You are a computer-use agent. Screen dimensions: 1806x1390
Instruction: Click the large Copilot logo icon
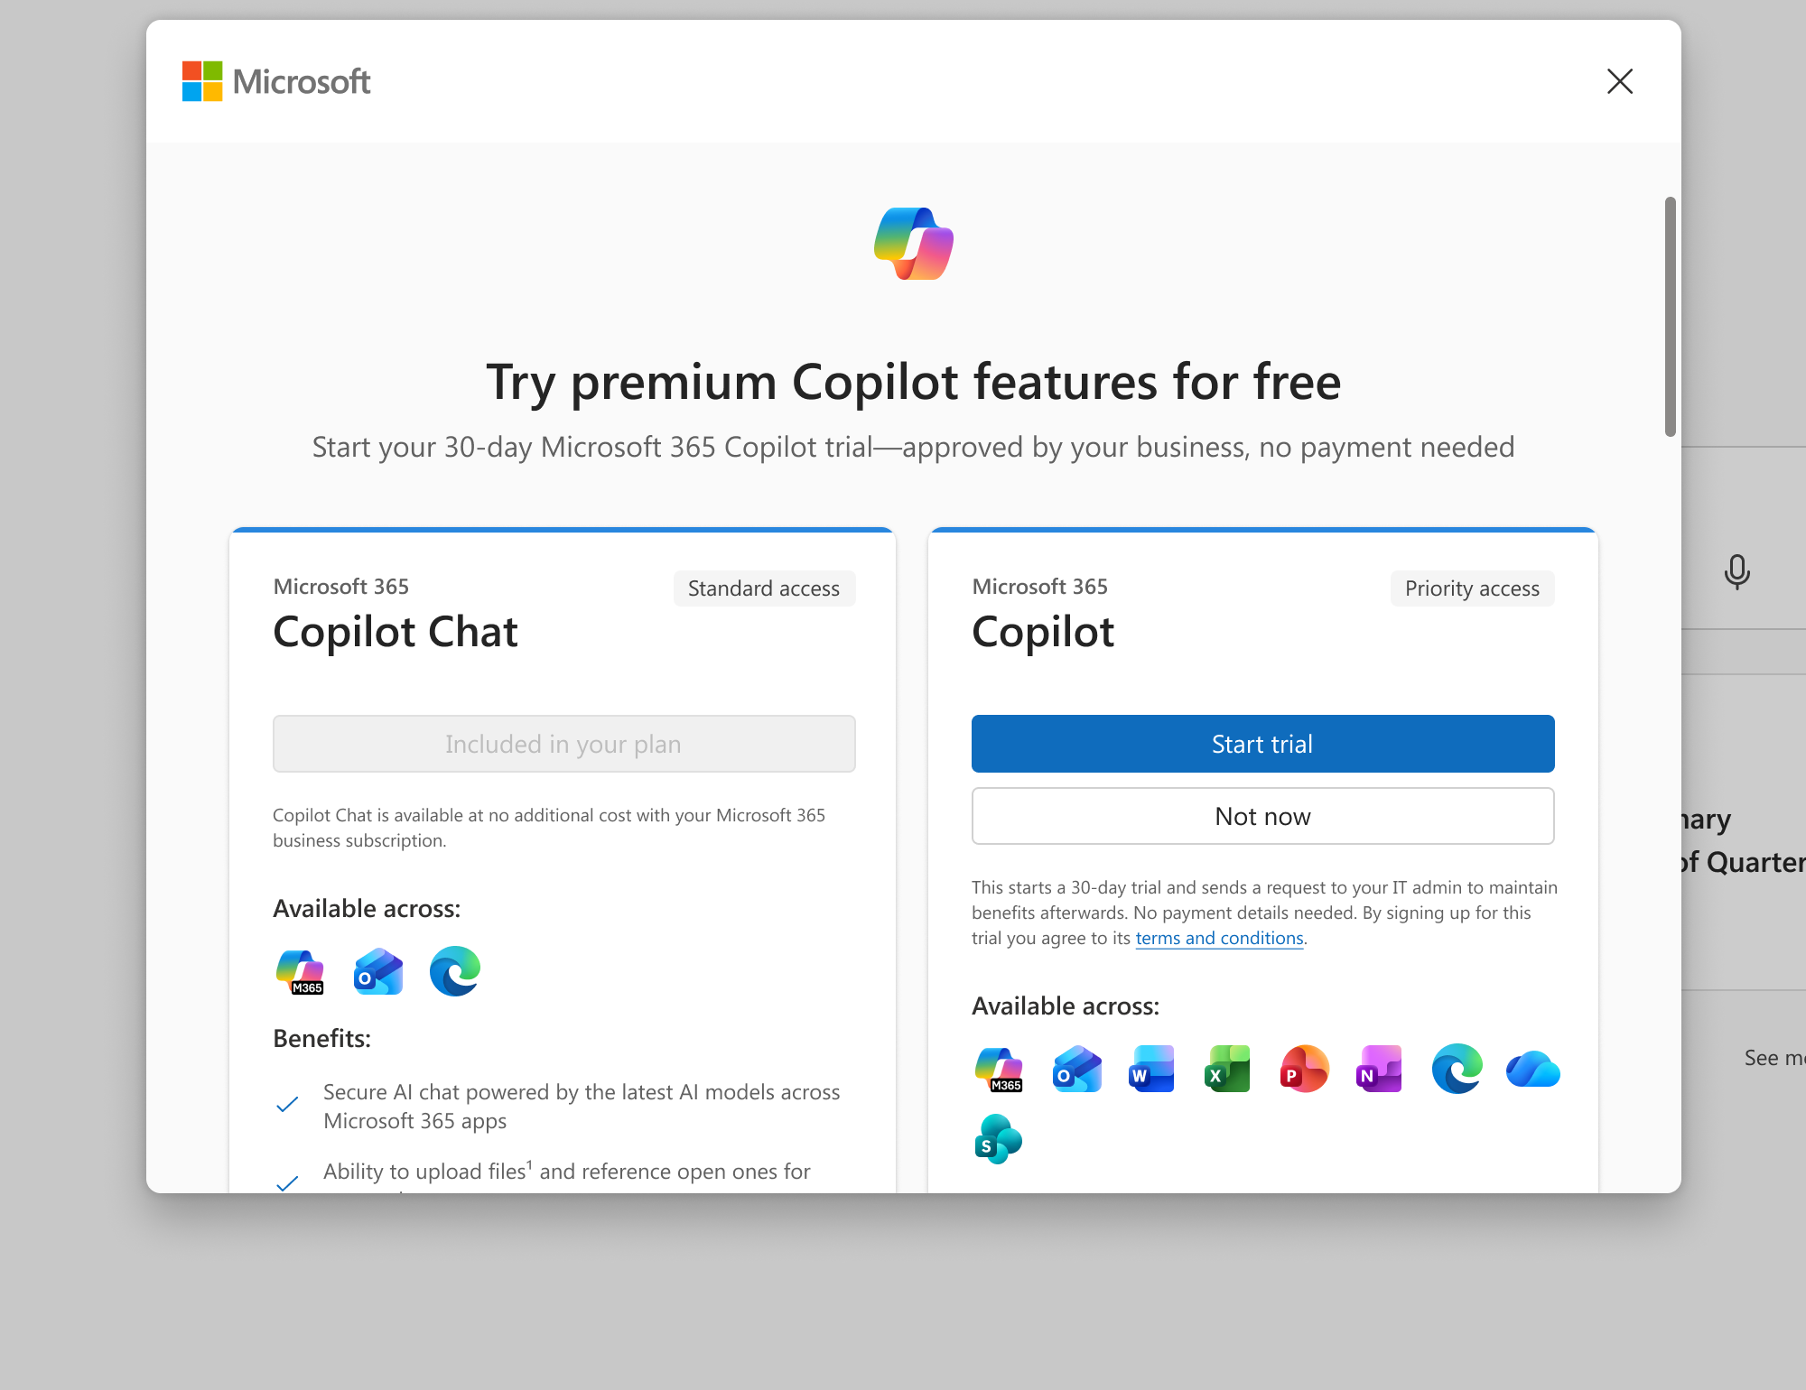pyautogui.click(x=914, y=244)
